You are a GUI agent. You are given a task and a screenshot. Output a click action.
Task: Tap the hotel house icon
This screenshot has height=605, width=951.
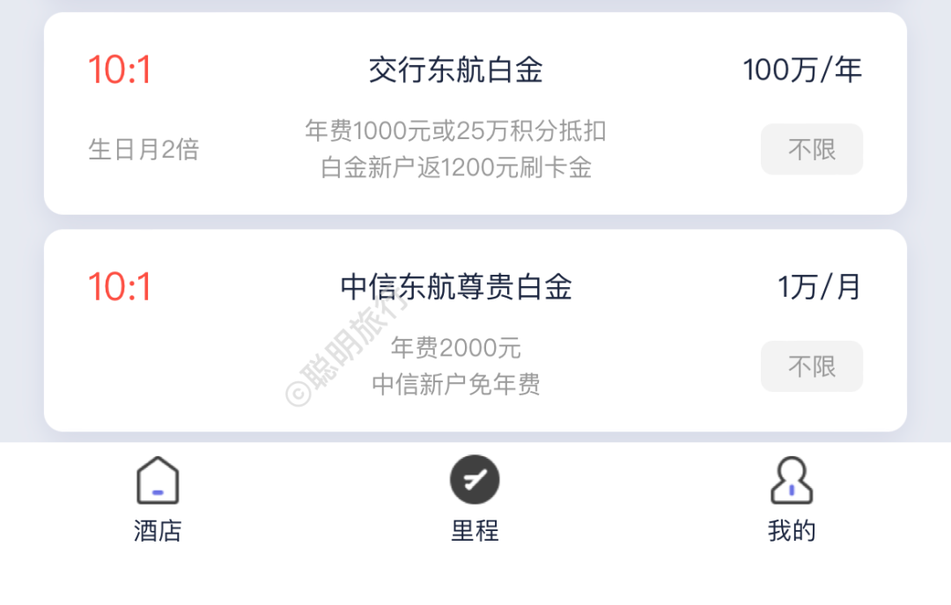tap(158, 481)
